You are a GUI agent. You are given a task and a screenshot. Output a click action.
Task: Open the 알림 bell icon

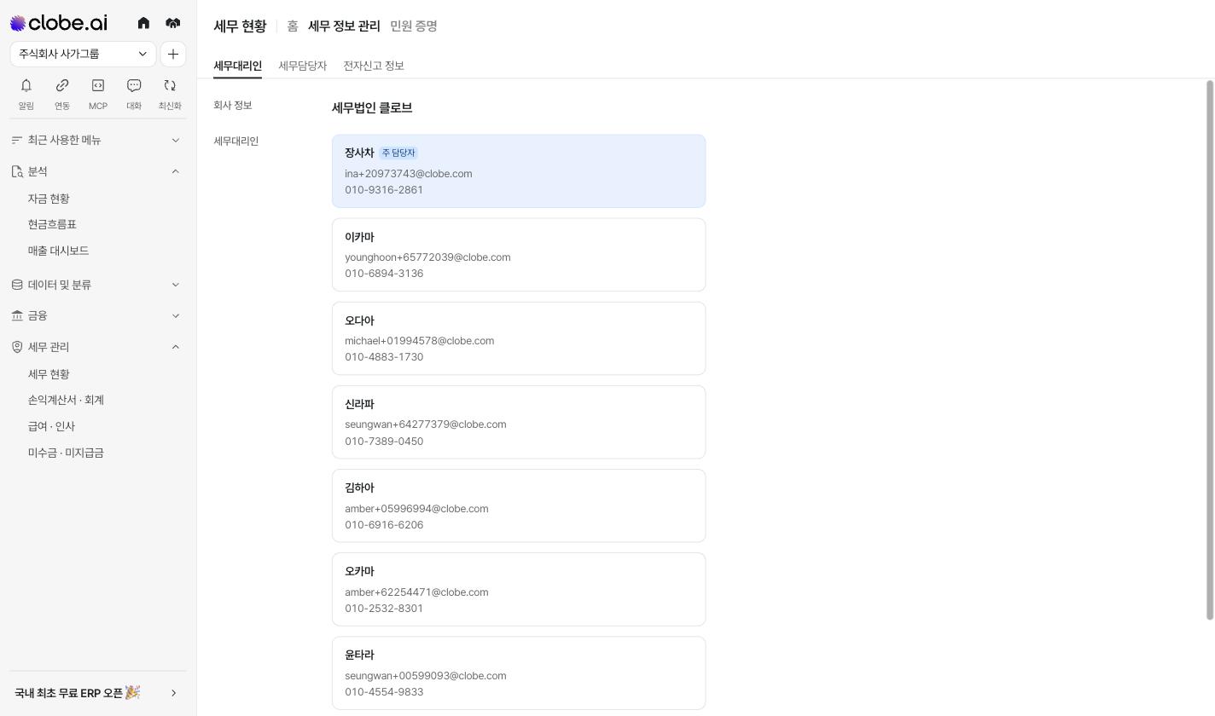click(x=26, y=94)
